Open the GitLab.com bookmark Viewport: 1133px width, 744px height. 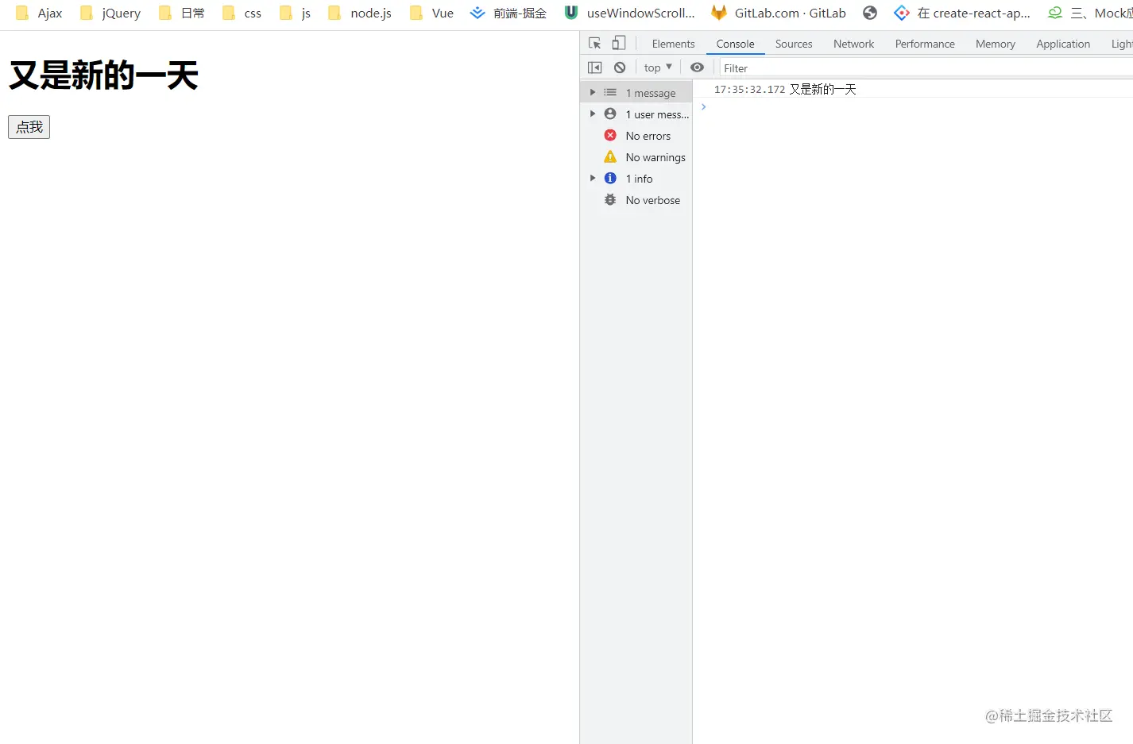779,13
